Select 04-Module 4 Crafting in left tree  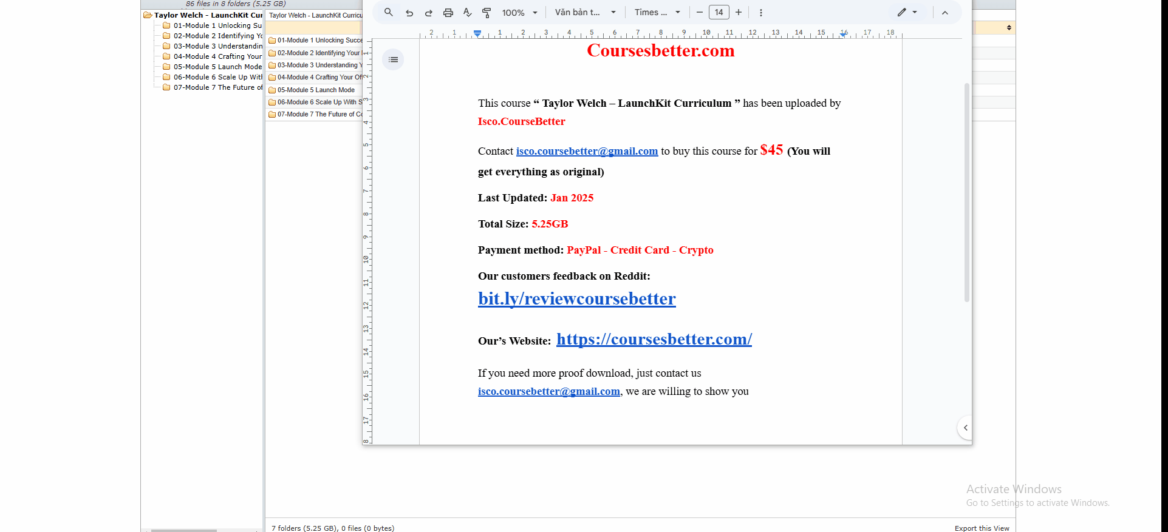point(217,56)
